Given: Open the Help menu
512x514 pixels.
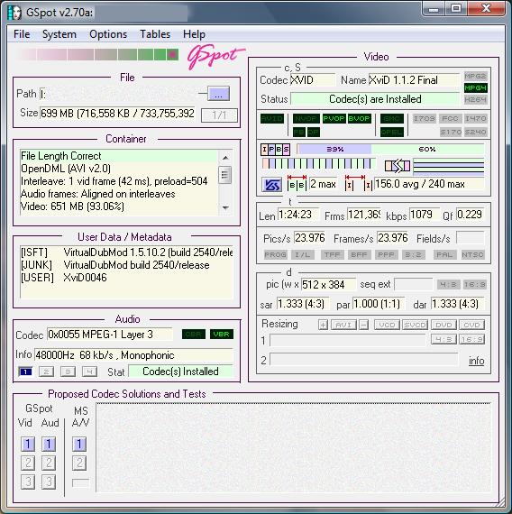Looking at the screenshot, I should (x=194, y=34).
